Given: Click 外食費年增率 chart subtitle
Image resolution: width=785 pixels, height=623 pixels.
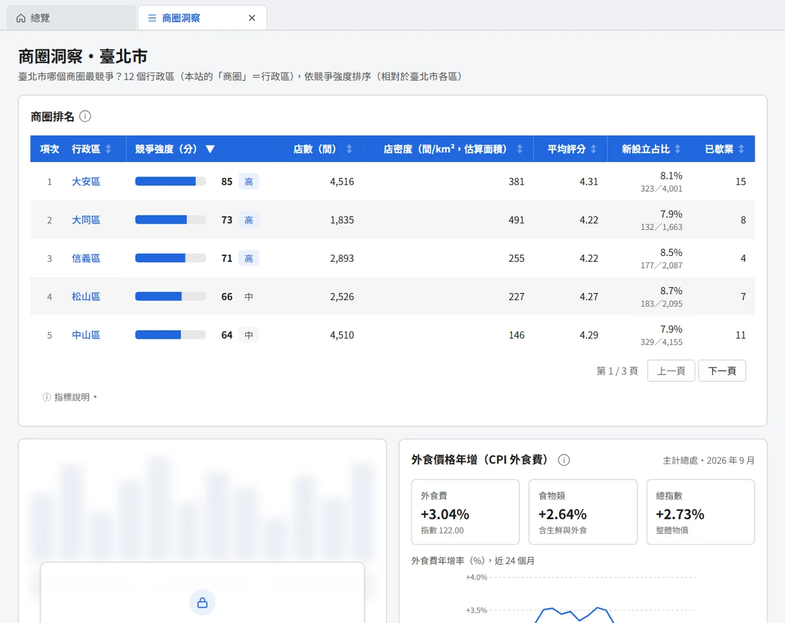Looking at the screenshot, I should [473, 561].
